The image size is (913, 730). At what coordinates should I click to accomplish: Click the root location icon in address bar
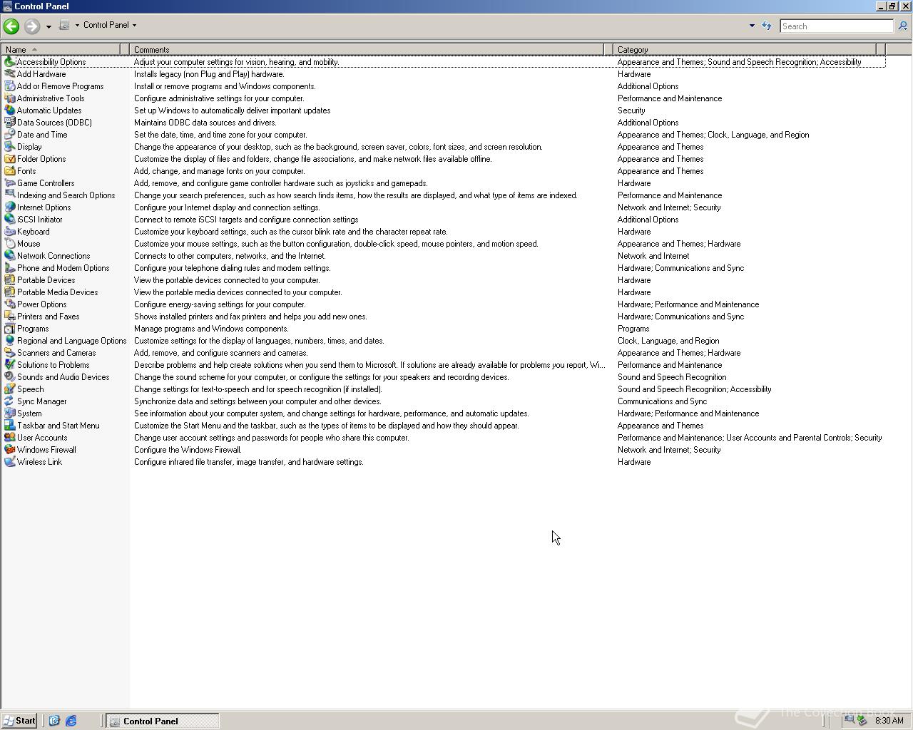point(64,25)
